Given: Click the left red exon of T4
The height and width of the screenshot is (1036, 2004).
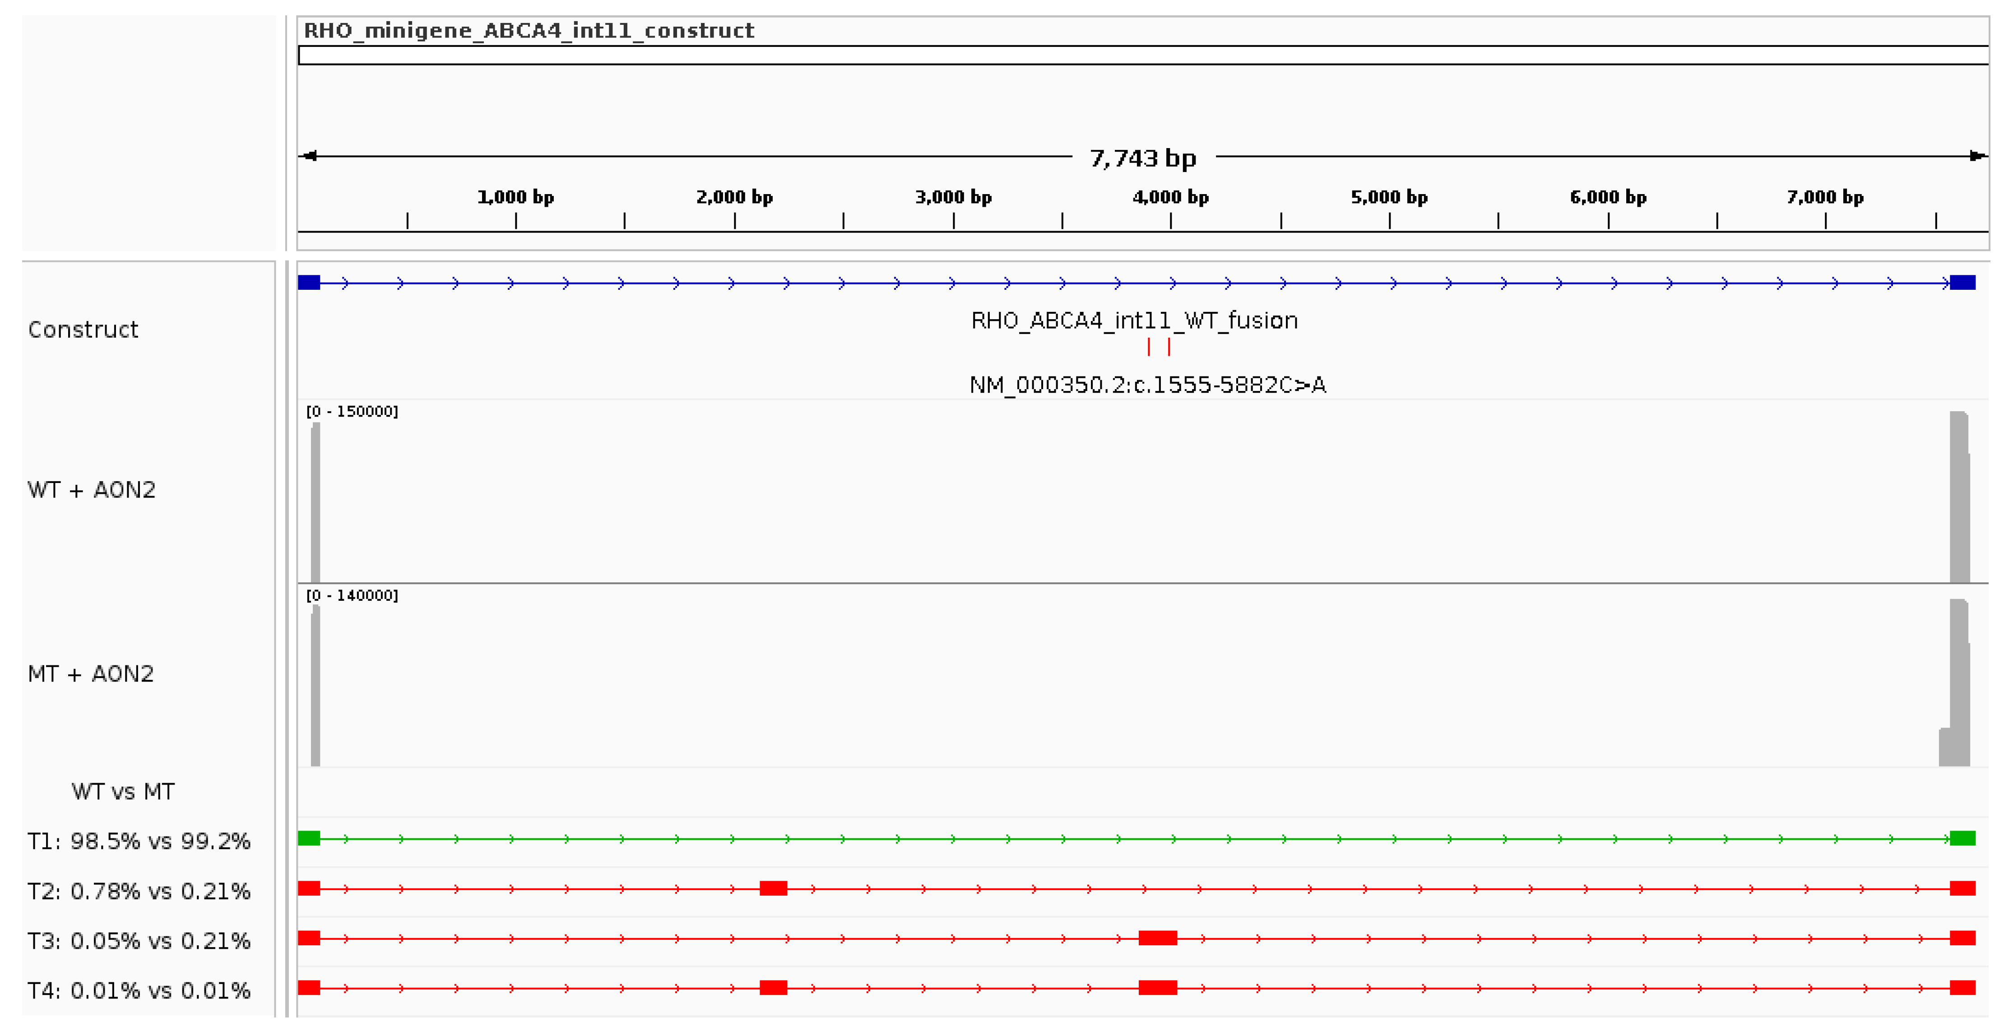Looking at the screenshot, I should 309,988.
